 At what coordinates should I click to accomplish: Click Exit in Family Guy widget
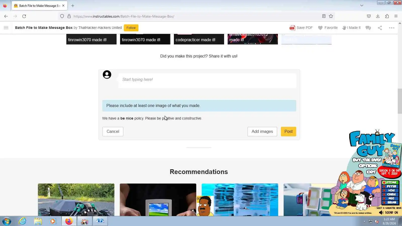click(371, 172)
